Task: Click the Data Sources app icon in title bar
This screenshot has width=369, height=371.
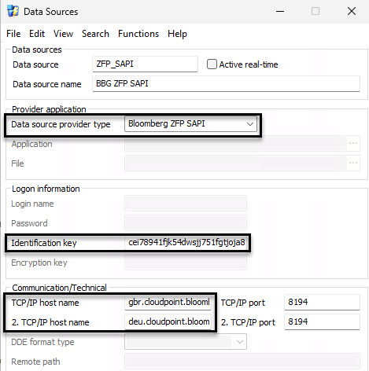Action: tap(13, 11)
